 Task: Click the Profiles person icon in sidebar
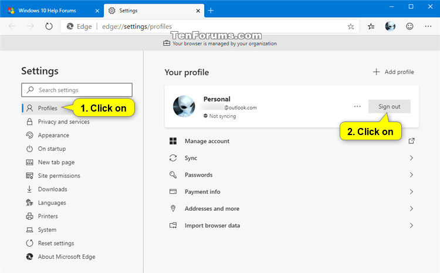pyautogui.click(x=29, y=108)
